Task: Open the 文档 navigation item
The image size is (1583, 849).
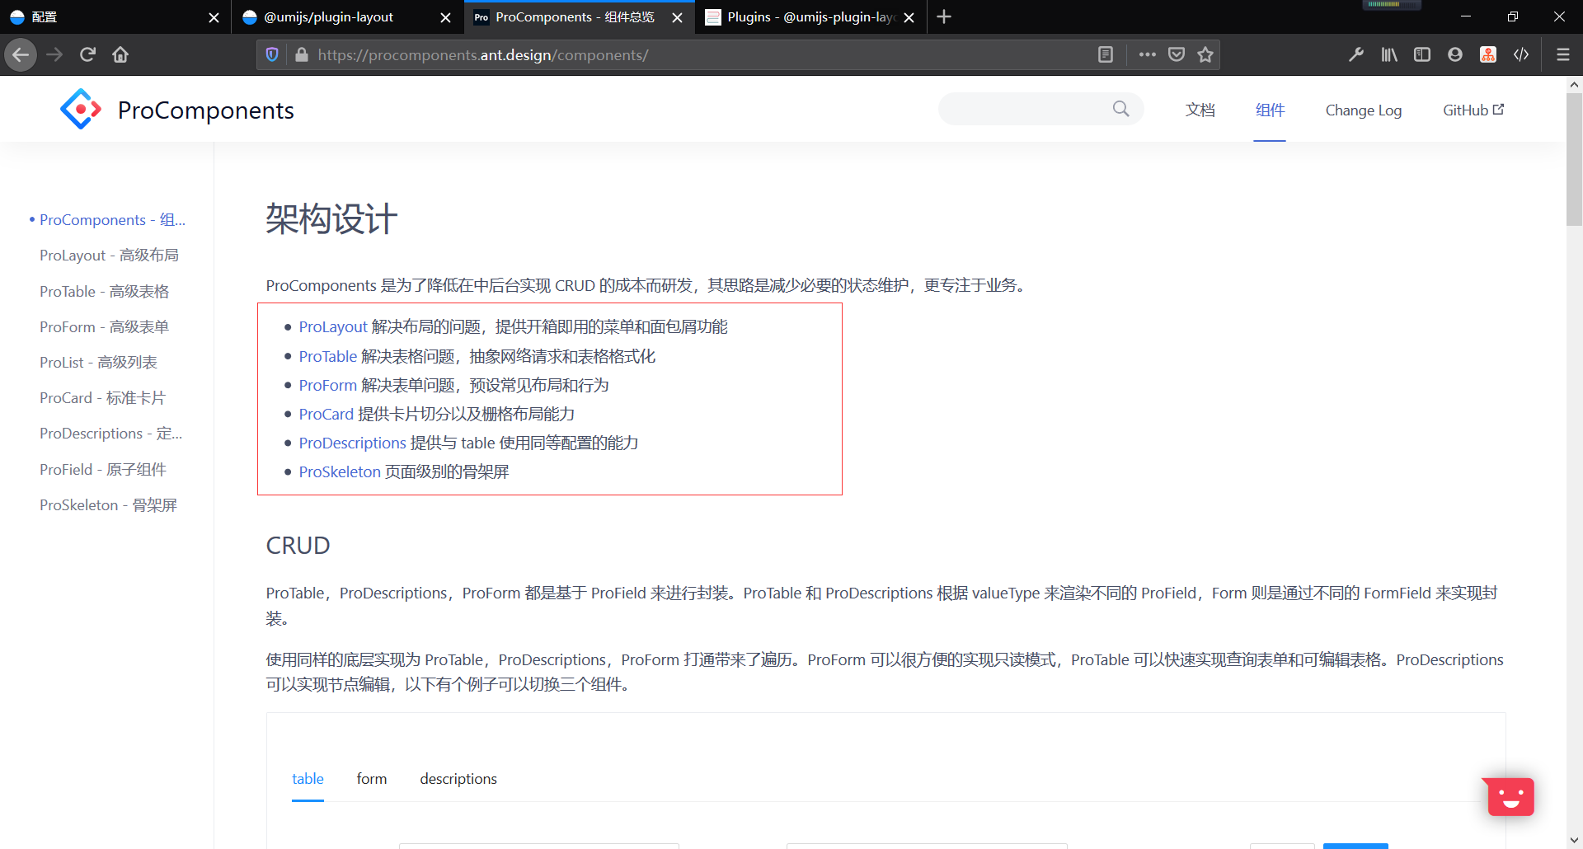Action: [1200, 110]
